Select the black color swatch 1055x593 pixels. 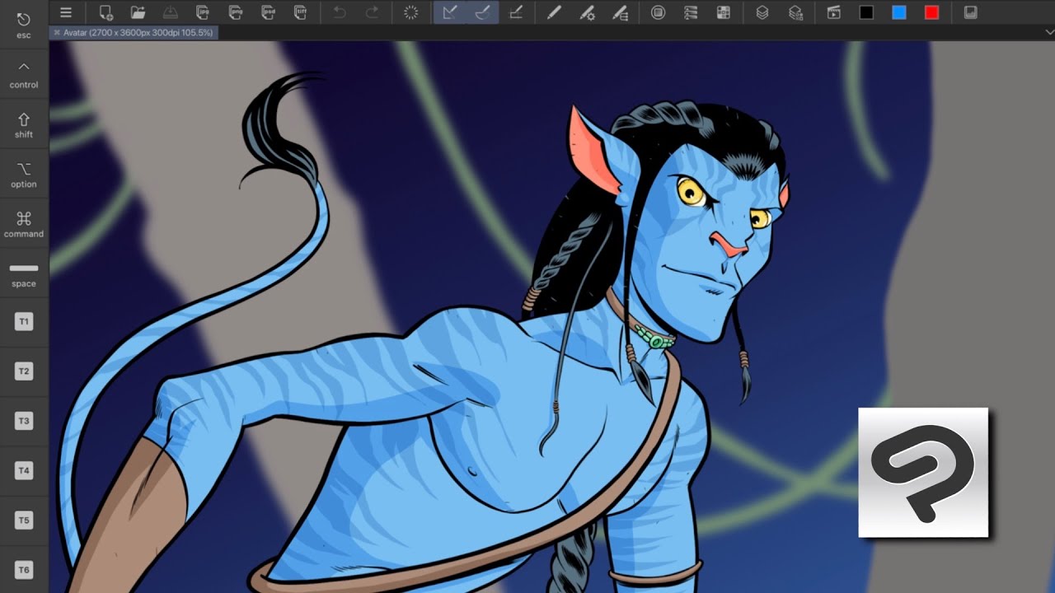(866, 12)
